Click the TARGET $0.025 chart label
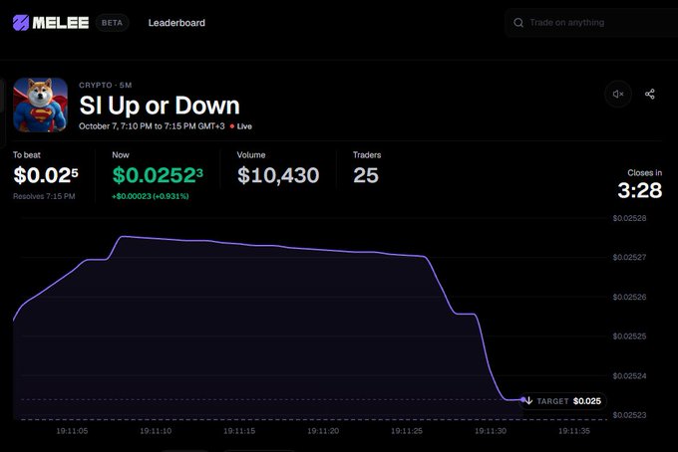Viewport: 678px width, 452px height. 564,401
